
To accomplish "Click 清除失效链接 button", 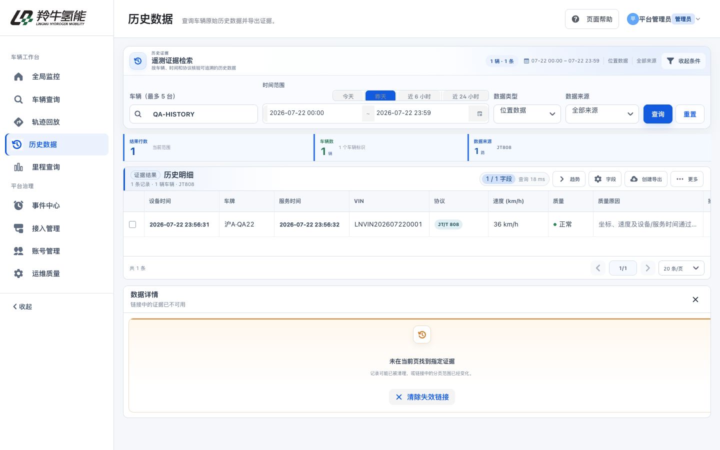I will [x=422, y=397].
